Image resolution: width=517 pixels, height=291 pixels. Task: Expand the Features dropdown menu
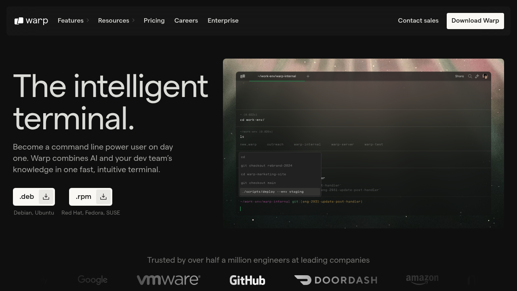[x=73, y=21]
